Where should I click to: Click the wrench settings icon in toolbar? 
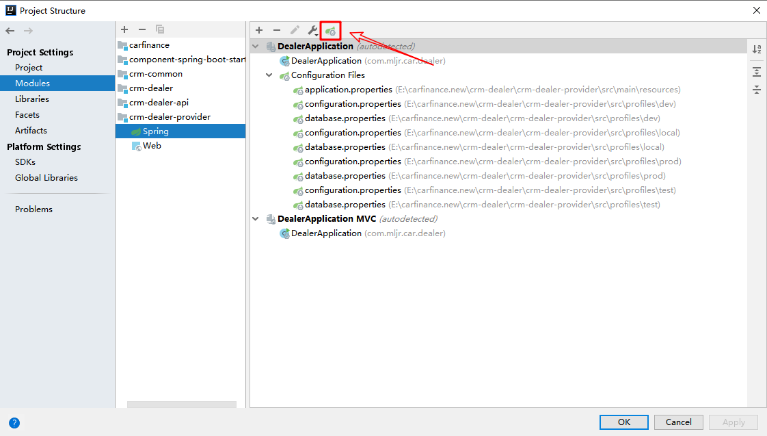(312, 30)
